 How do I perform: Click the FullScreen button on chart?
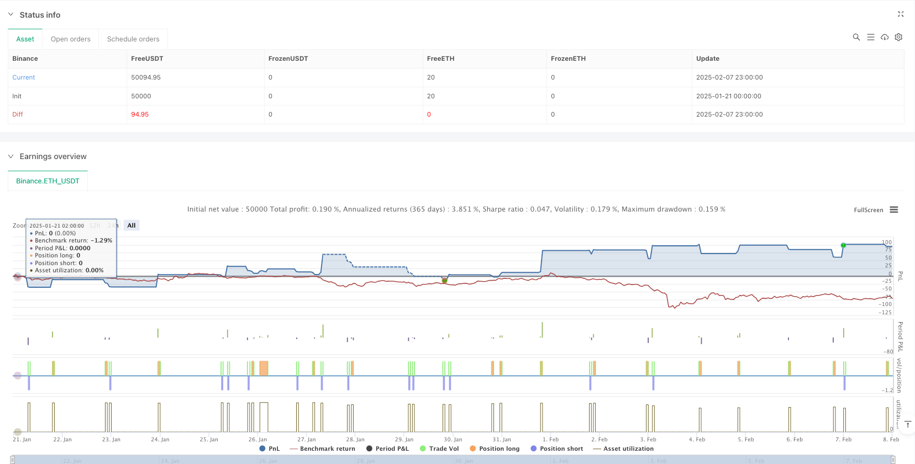click(x=868, y=210)
